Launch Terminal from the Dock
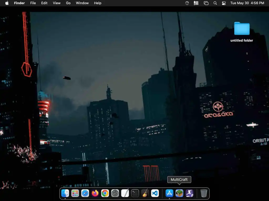The width and height of the screenshot is (269, 201). click(x=135, y=193)
